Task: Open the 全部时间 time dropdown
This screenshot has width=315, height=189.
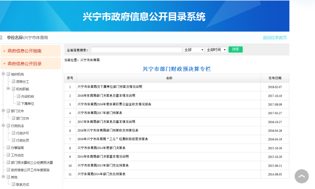Action: tap(216, 50)
